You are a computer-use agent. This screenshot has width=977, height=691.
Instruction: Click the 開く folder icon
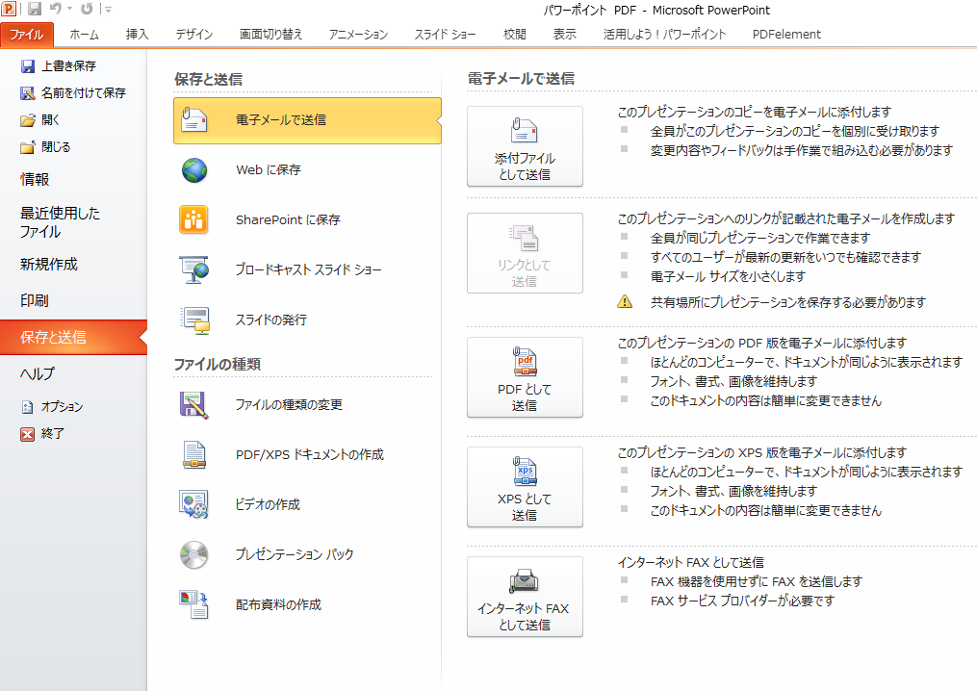27,119
